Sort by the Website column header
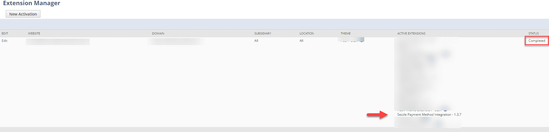This screenshot has height=132, width=549. [34, 33]
